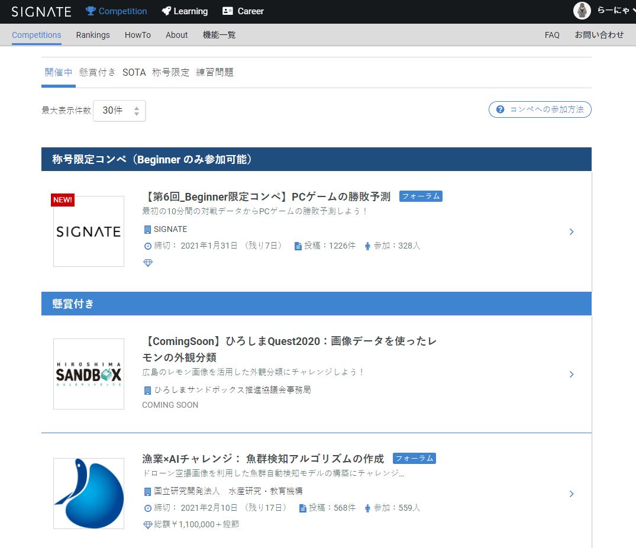Click the diamond prize icon under Beginner competition
Viewport: 636px width, 548px height.
point(148,263)
